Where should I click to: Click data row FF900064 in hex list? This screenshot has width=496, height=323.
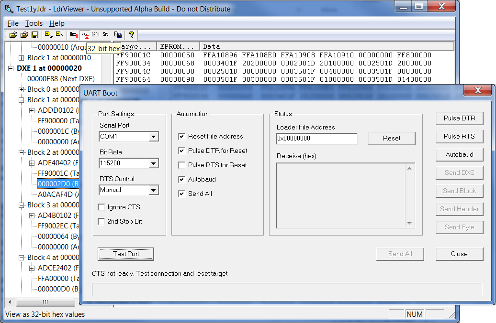(x=273, y=80)
